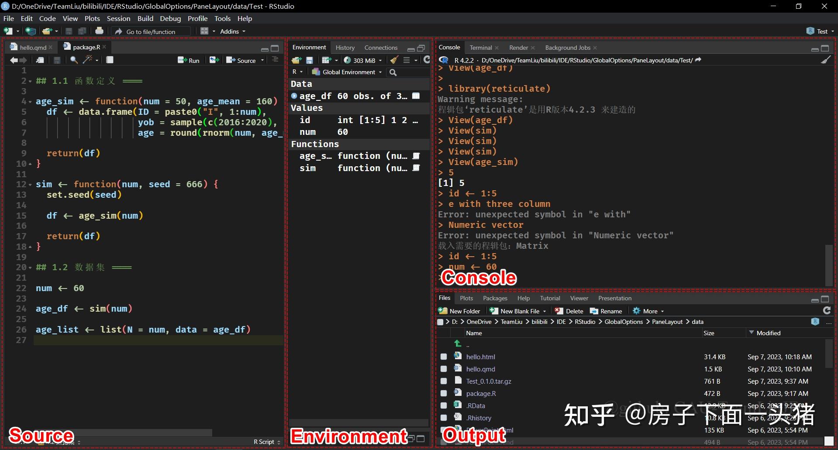This screenshot has width=838, height=450.
Task: Save current script with disk icon
Action: click(x=57, y=60)
